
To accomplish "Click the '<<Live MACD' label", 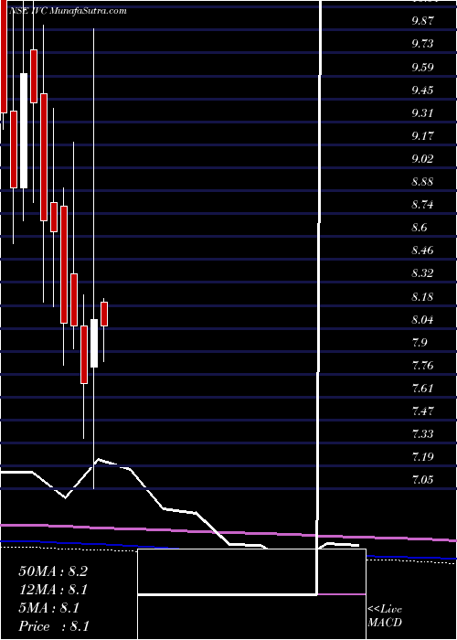I will pos(385,616).
